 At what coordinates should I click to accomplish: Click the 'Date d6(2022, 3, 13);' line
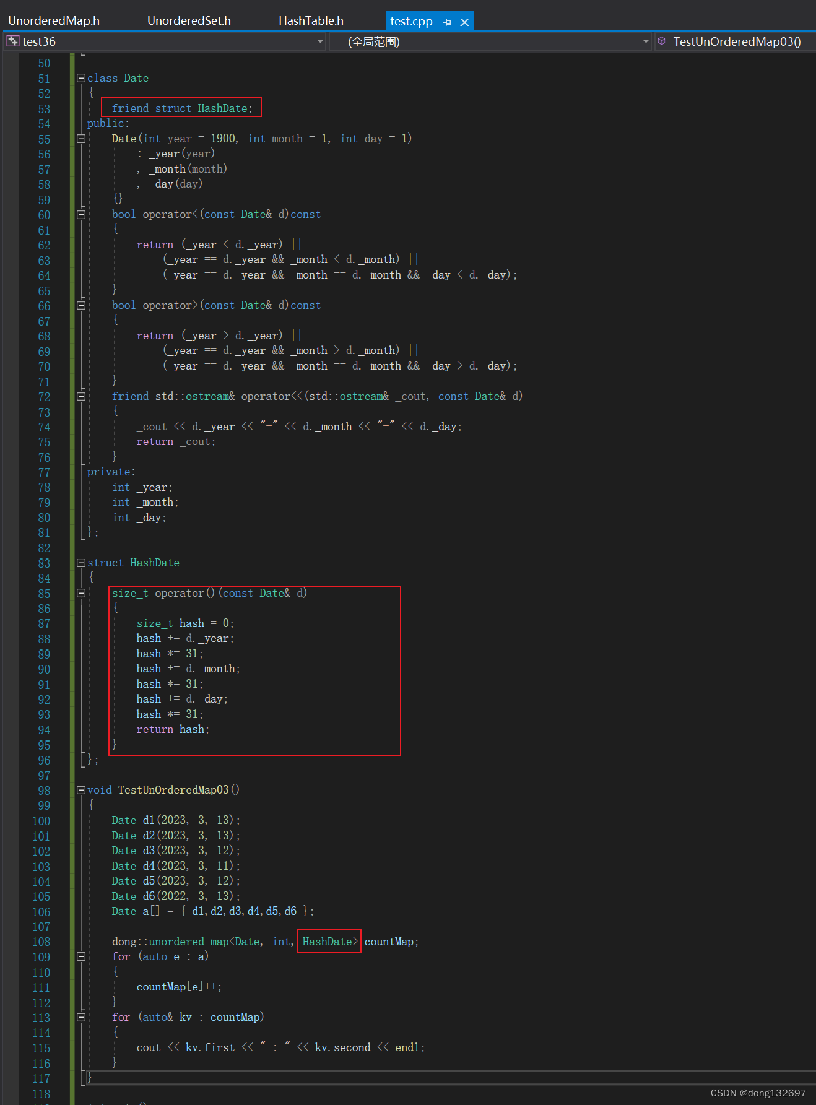176,896
